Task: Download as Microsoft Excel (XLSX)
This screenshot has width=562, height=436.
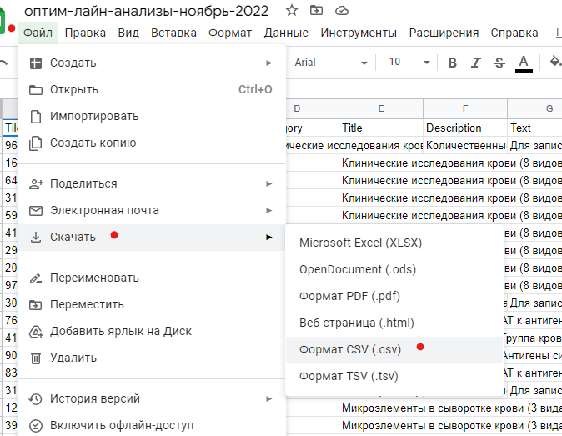Action: (394, 243)
